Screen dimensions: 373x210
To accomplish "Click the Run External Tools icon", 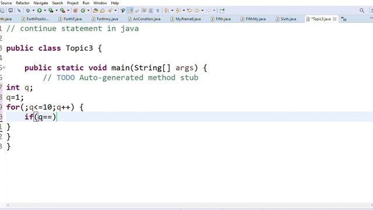I will (62, 10).
